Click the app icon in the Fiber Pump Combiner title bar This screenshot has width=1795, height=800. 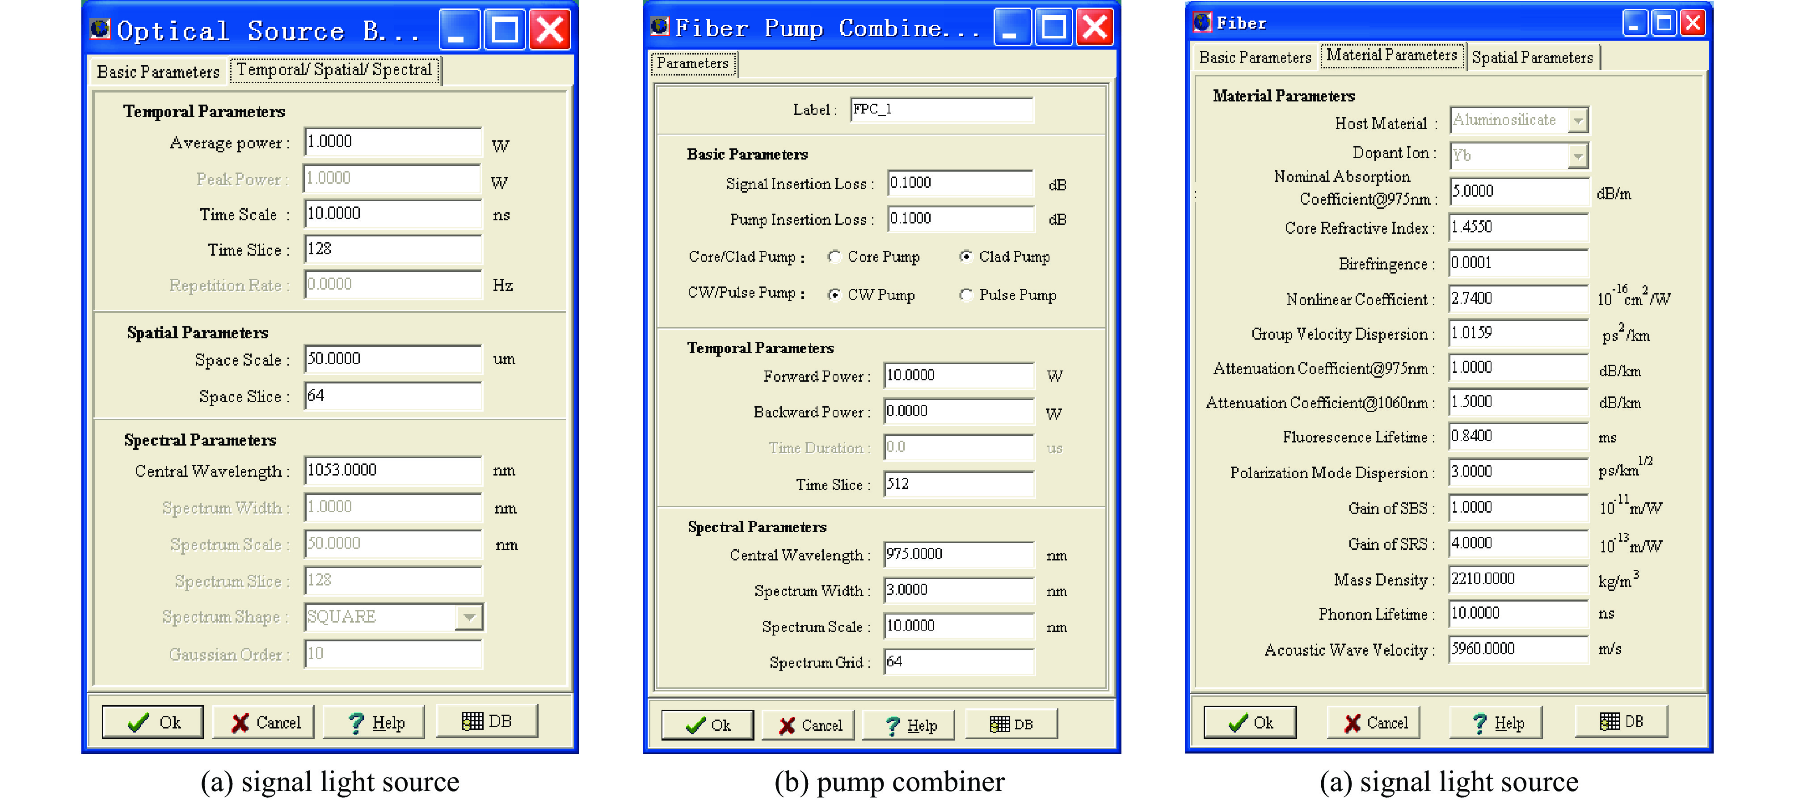(x=659, y=26)
